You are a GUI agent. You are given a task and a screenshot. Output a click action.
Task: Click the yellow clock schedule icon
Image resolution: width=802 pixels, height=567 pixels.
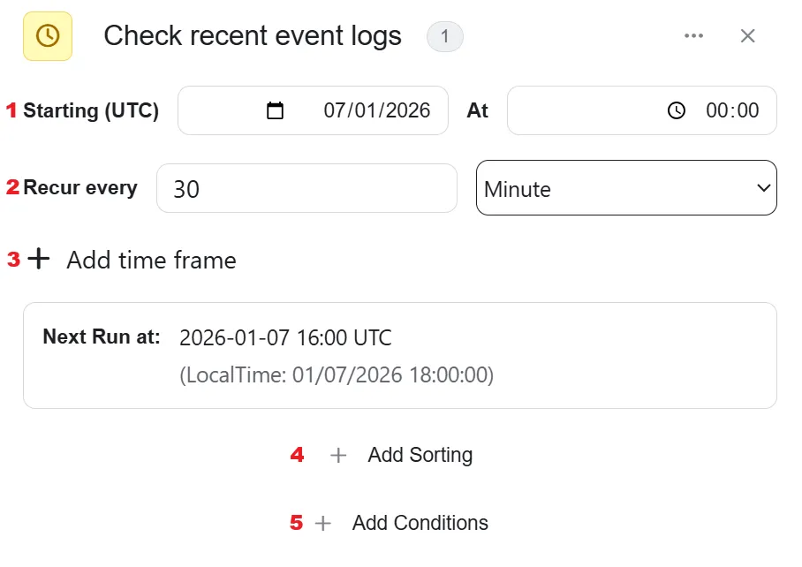coord(48,36)
